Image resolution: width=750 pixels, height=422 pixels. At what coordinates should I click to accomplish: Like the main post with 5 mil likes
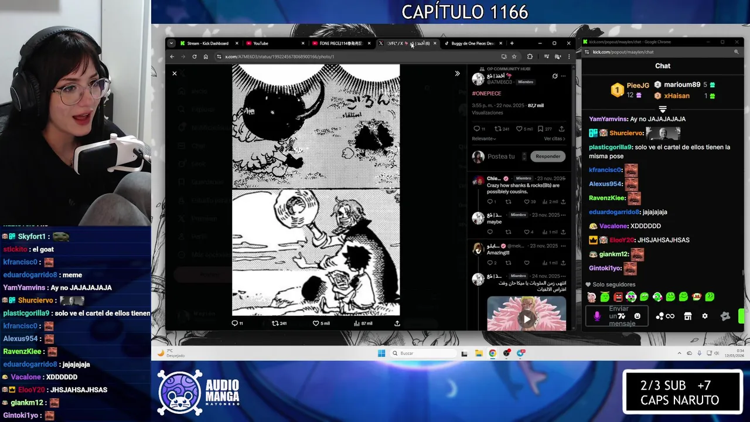tap(525, 129)
